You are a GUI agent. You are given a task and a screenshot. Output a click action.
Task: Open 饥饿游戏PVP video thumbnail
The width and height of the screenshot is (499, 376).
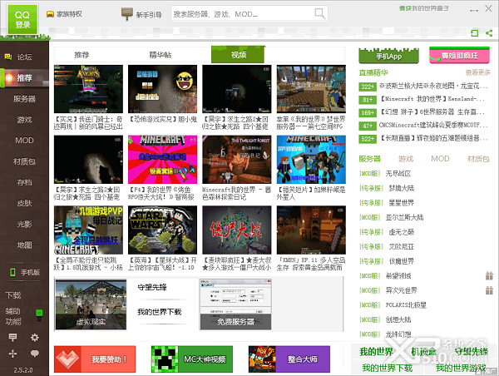88,230
